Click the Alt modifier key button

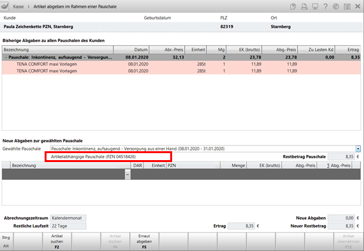coord(6,246)
